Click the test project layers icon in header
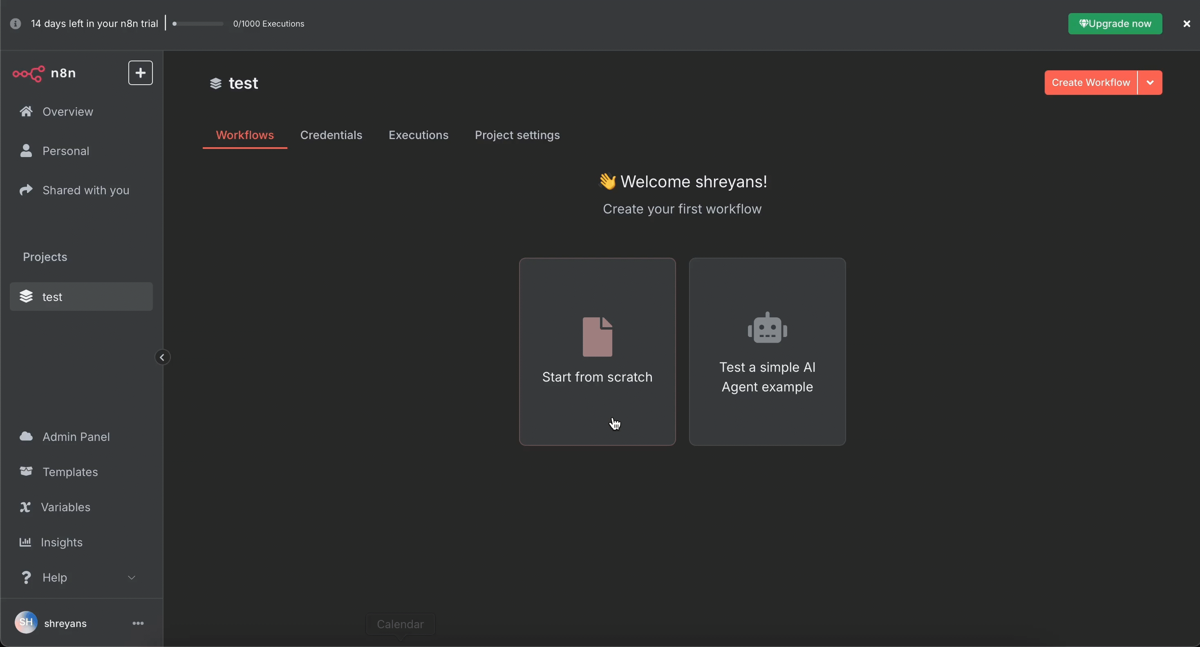The image size is (1200, 647). point(215,83)
